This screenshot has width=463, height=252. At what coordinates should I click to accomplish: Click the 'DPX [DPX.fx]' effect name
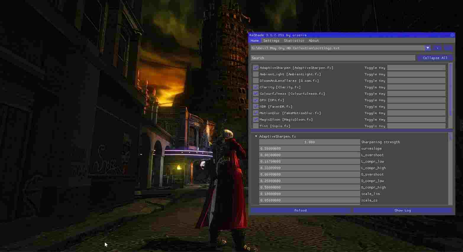[272, 100]
